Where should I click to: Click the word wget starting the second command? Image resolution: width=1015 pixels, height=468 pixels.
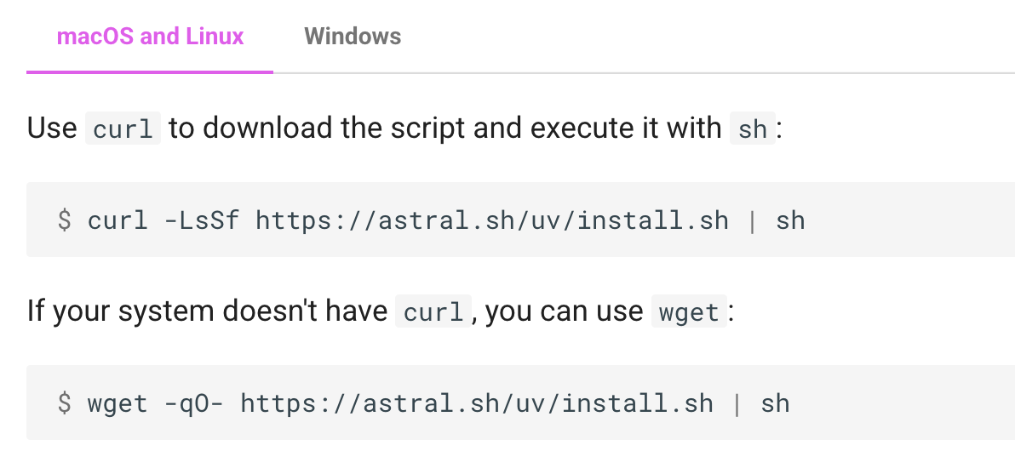point(118,402)
